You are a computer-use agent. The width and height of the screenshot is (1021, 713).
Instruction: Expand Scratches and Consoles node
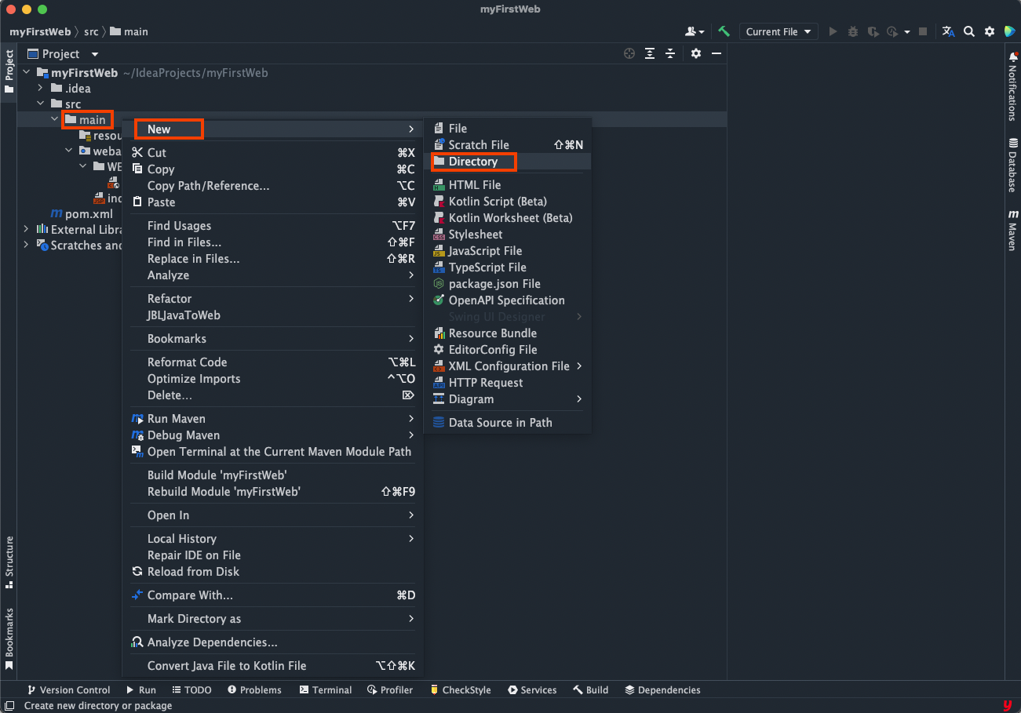(27, 245)
